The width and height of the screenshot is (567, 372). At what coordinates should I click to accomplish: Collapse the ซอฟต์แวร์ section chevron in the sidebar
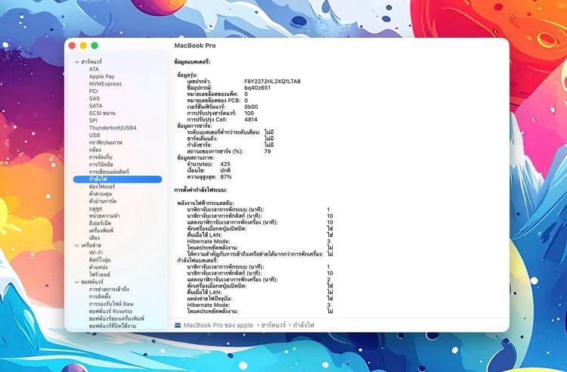76,282
